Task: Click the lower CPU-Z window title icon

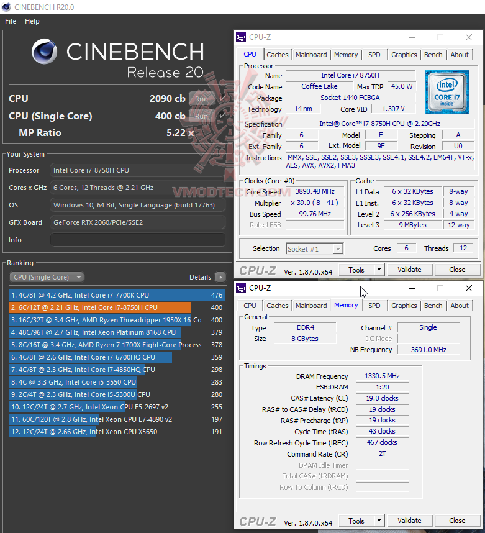Action: coord(241,288)
